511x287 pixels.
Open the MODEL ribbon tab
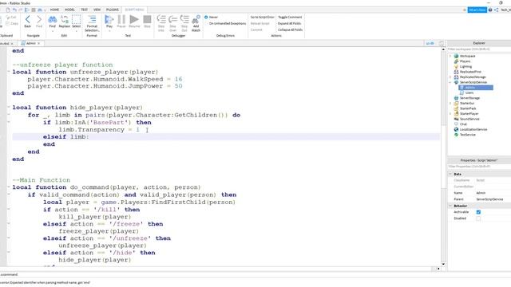tap(69, 10)
